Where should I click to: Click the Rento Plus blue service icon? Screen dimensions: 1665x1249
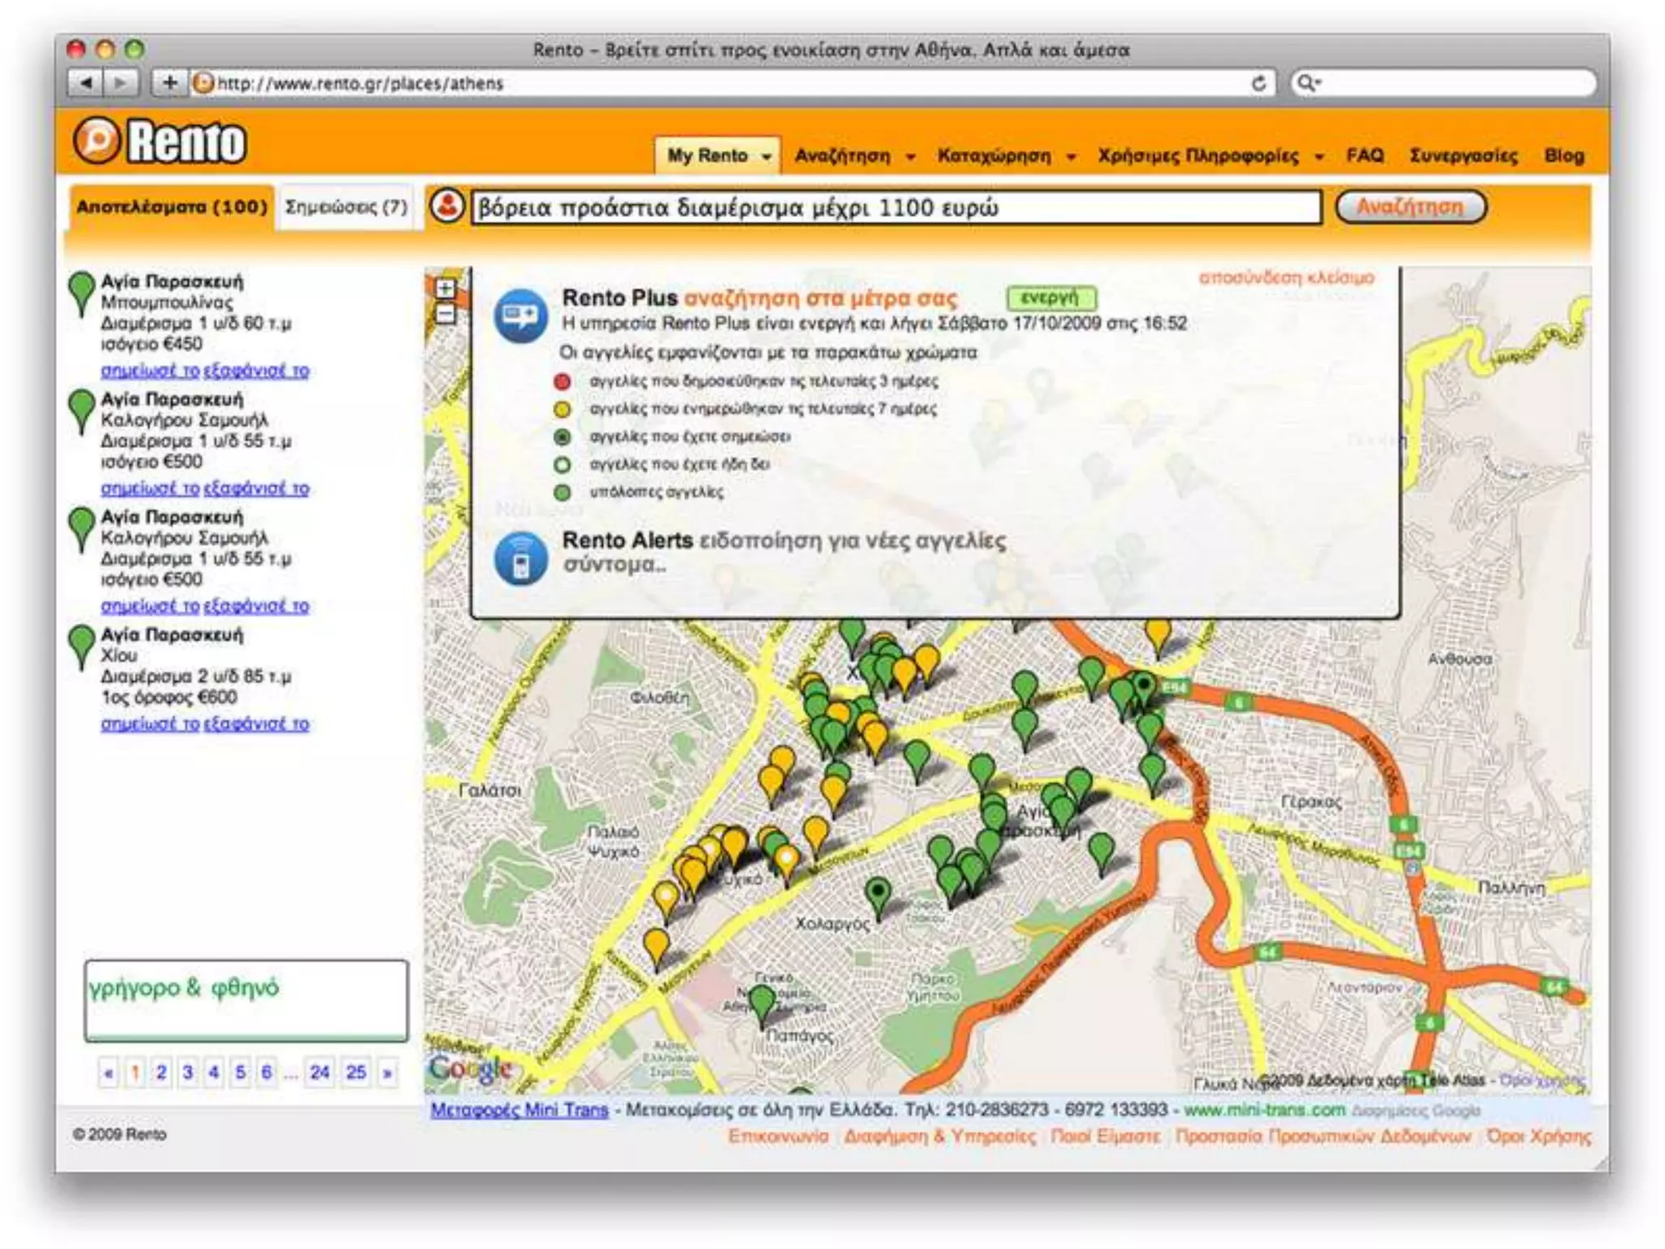520,316
